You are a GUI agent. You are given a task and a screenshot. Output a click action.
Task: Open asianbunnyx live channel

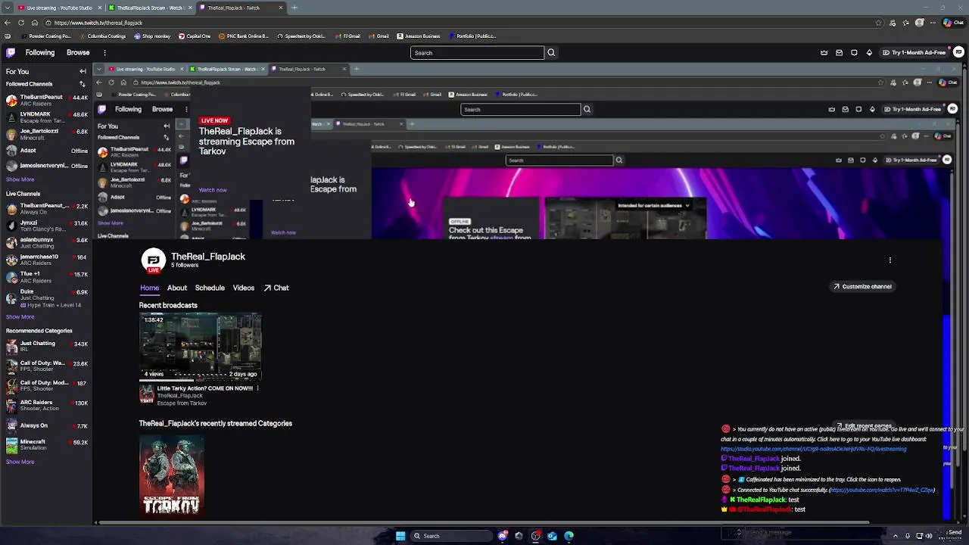tap(47, 243)
